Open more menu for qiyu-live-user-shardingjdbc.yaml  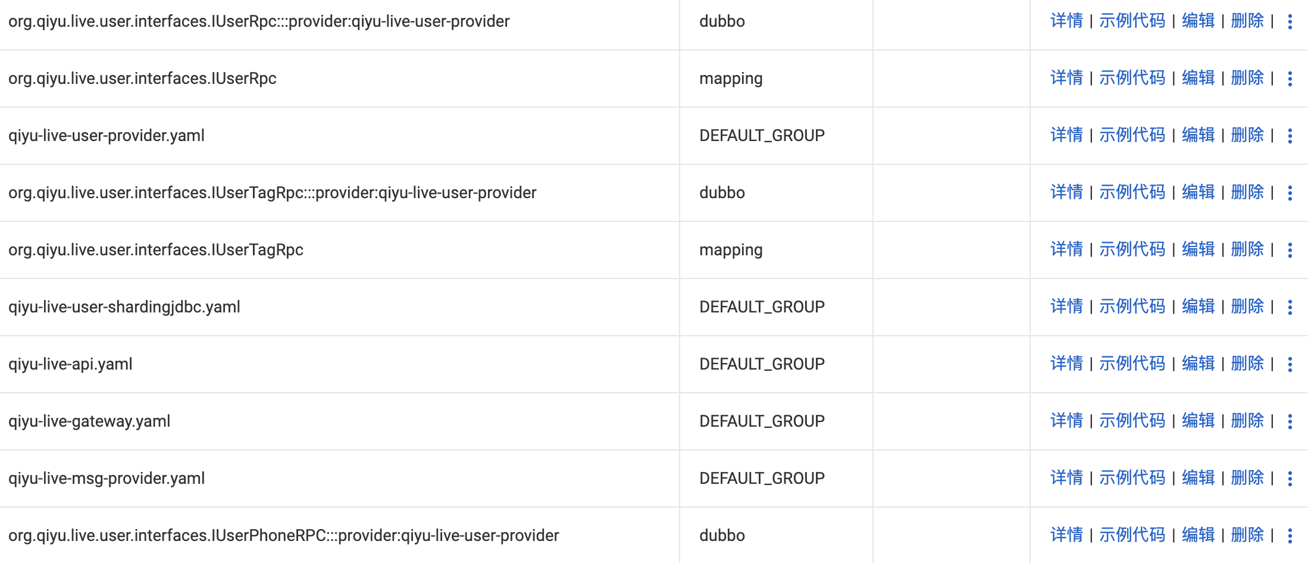(1290, 307)
